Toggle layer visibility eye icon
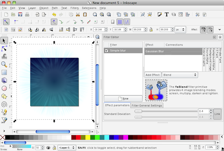This screenshot has height=151, width=224. [x=48, y=148]
